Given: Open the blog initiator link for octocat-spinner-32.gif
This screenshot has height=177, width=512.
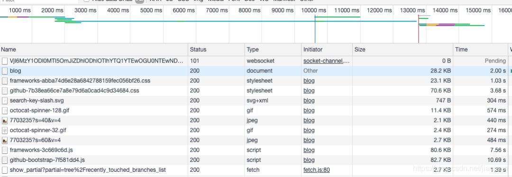Looking at the screenshot, I should pos(309,131).
